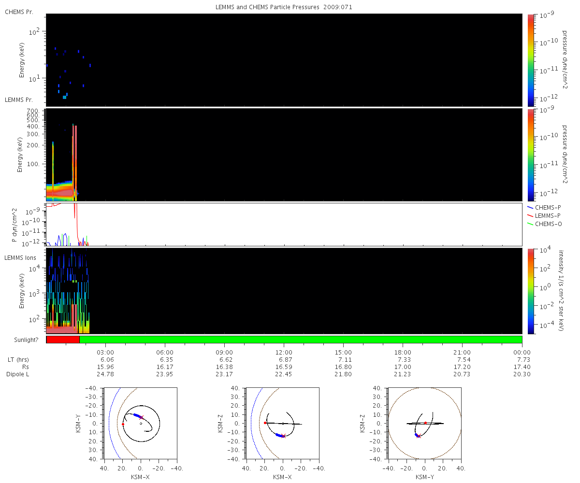This screenshot has width=580, height=483.
Task: Click the LEMMS Ions intensity color bar
Action: click(x=531, y=291)
